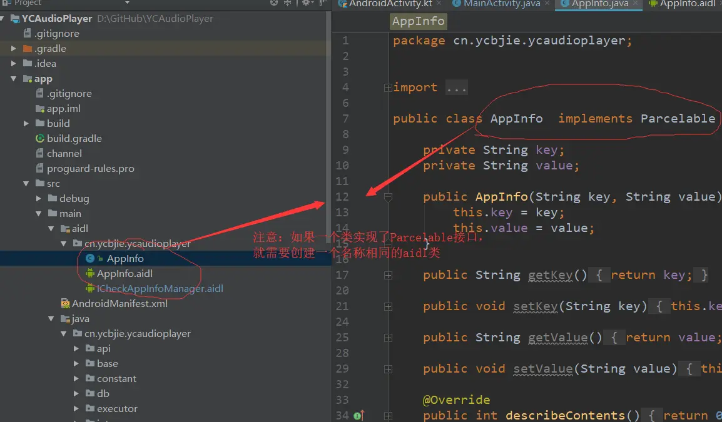Expand the folded getKey method on line 17

388,275
